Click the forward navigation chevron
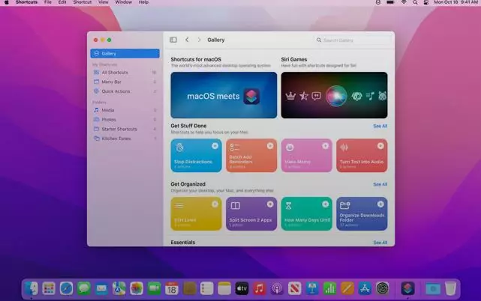 [199, 40]
